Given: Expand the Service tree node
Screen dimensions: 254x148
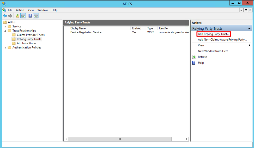Looking at the screenshot, I should coord(5,27).
